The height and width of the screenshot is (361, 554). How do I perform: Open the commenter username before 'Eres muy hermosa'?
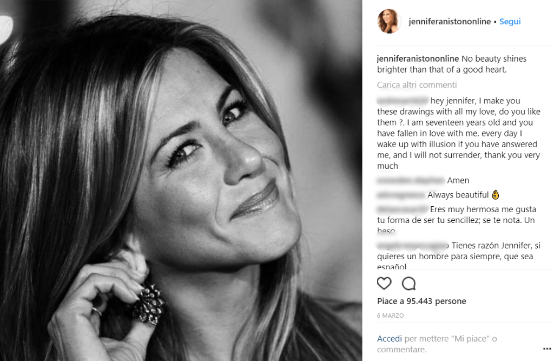[x=403, y=209]
